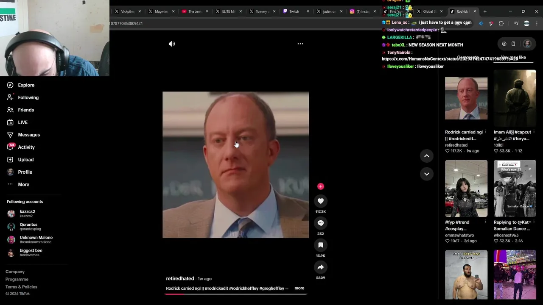This screenshot has width=543, height=305.
Task: Save video with bookmark icon
Action: (x=321, y=245)
